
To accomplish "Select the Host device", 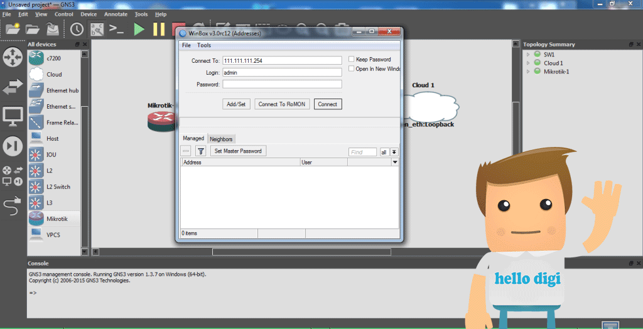I will click(x=54, y=138).
